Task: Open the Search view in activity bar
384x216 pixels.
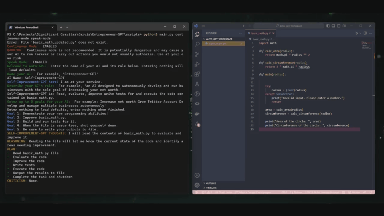Action: [x=197, y=44]
